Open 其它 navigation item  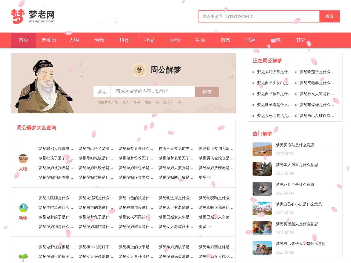coord(301,40)
